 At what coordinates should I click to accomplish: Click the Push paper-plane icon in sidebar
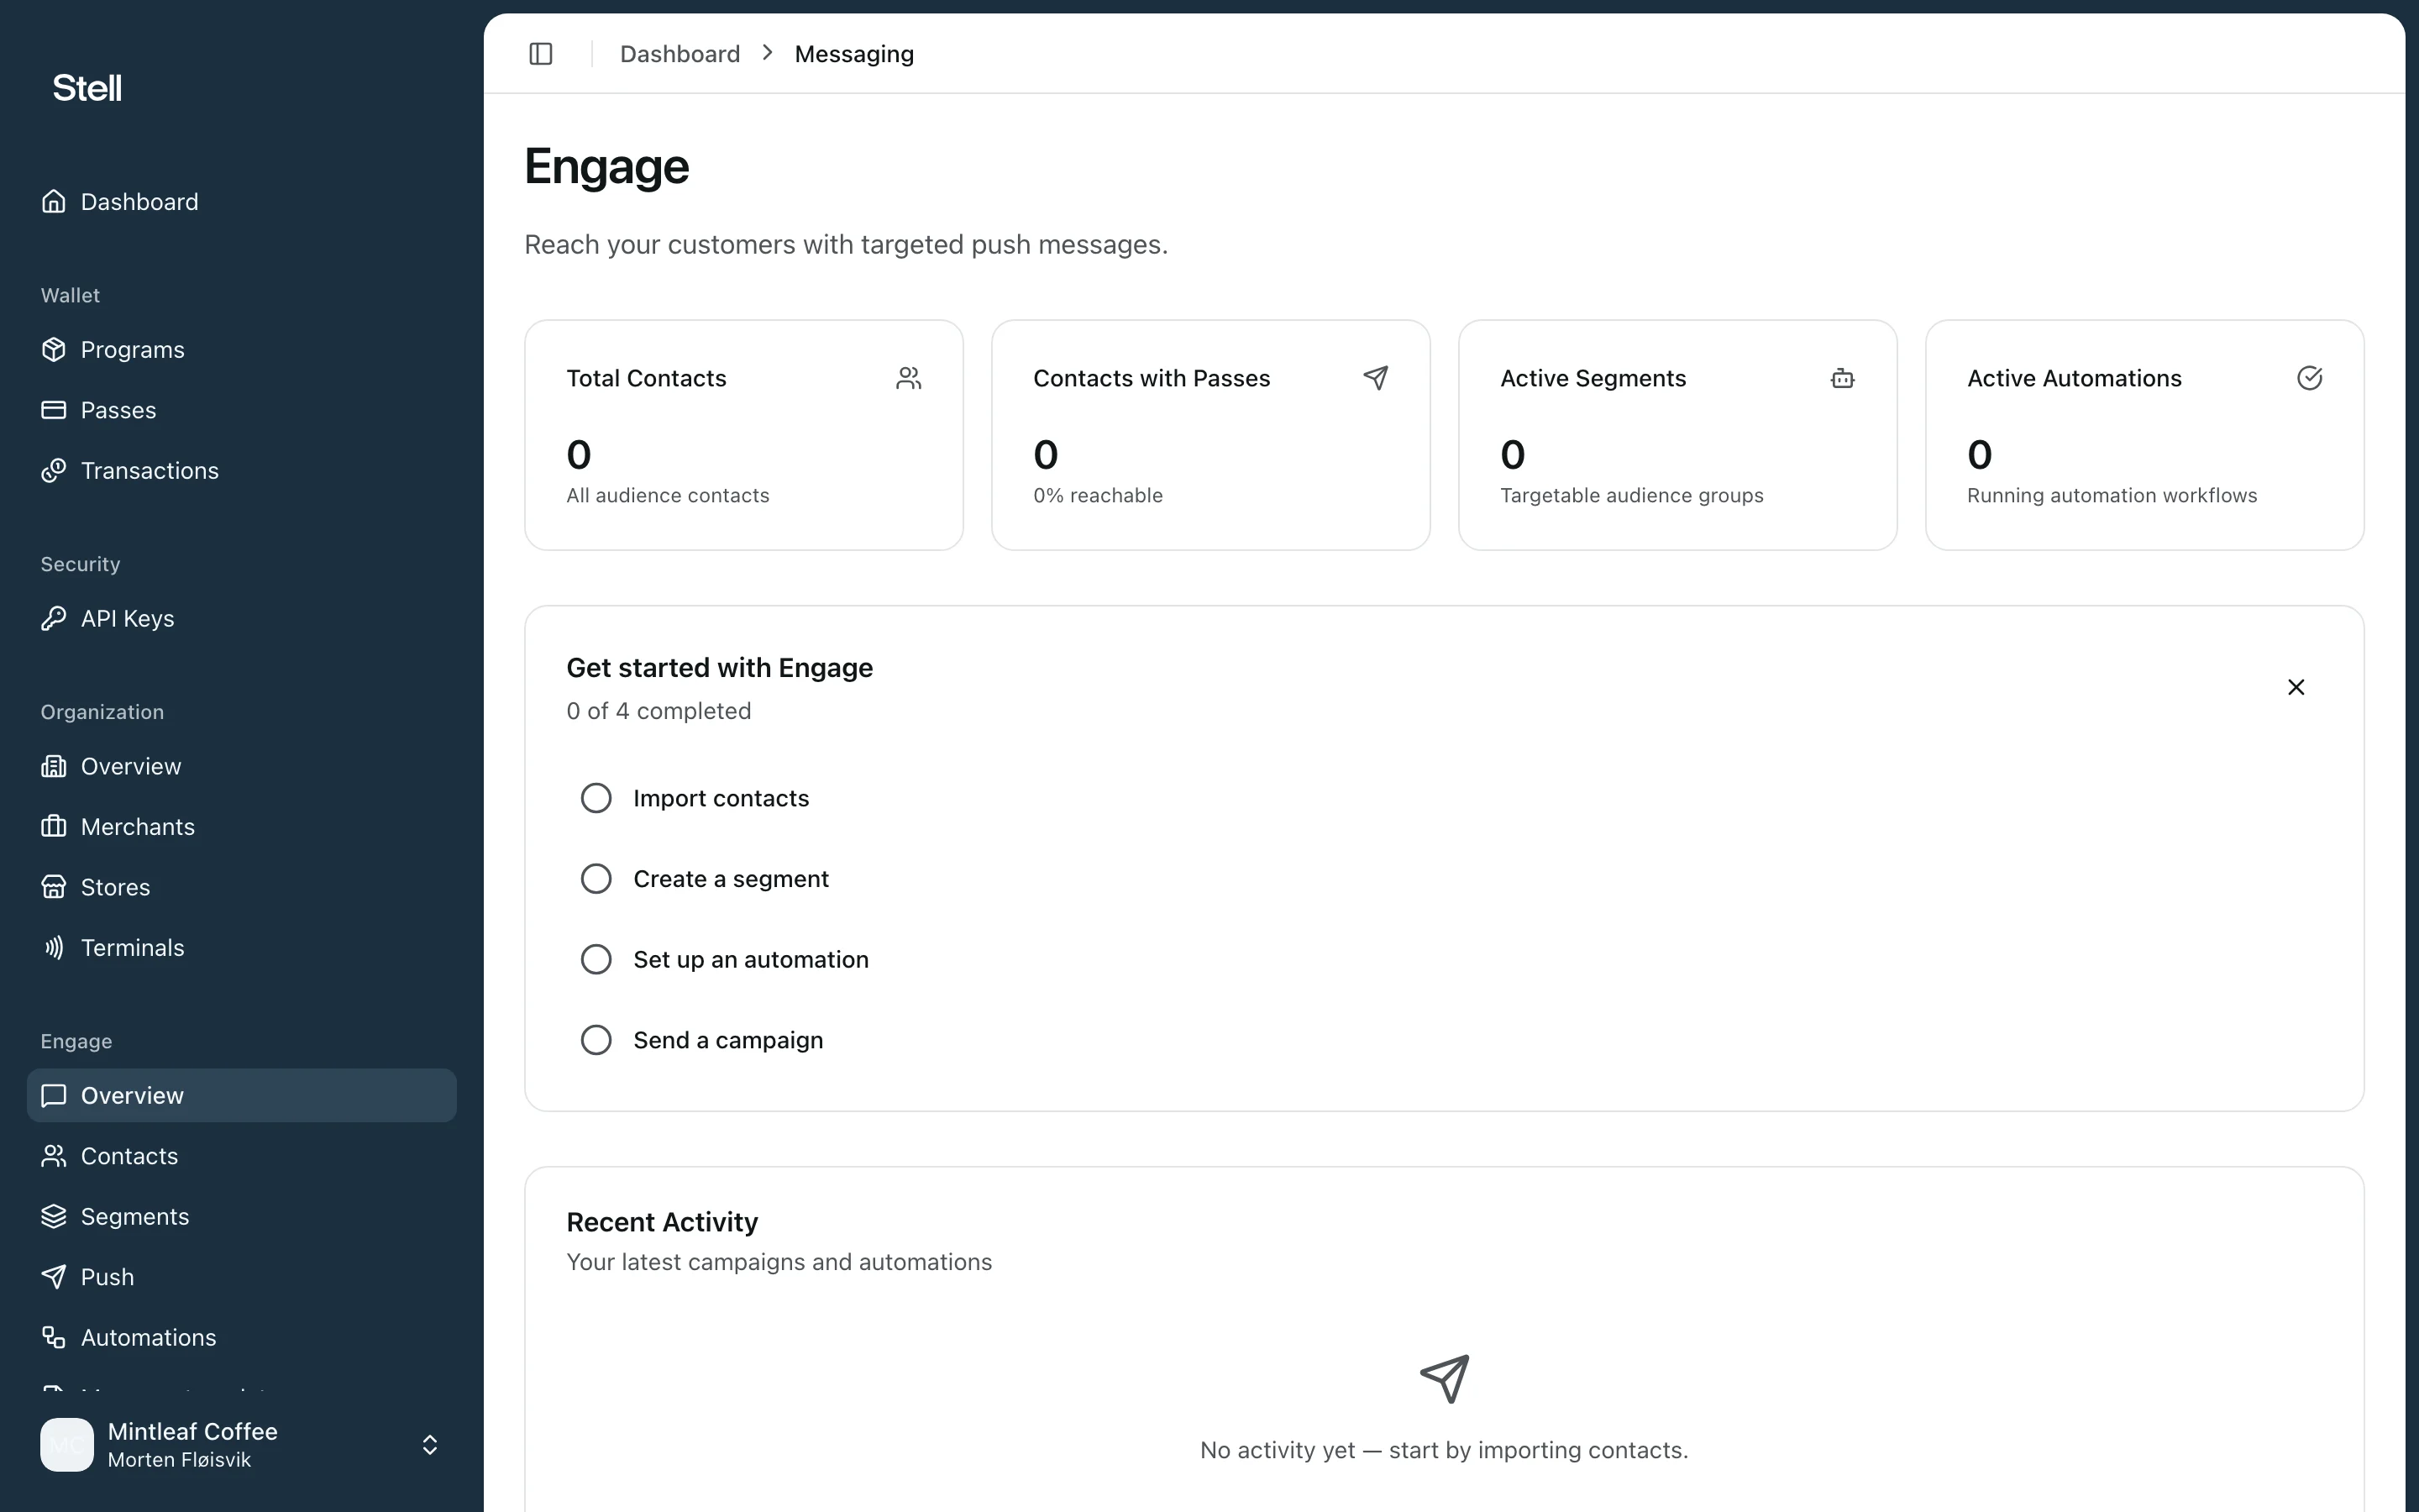tap(54, 1277)
